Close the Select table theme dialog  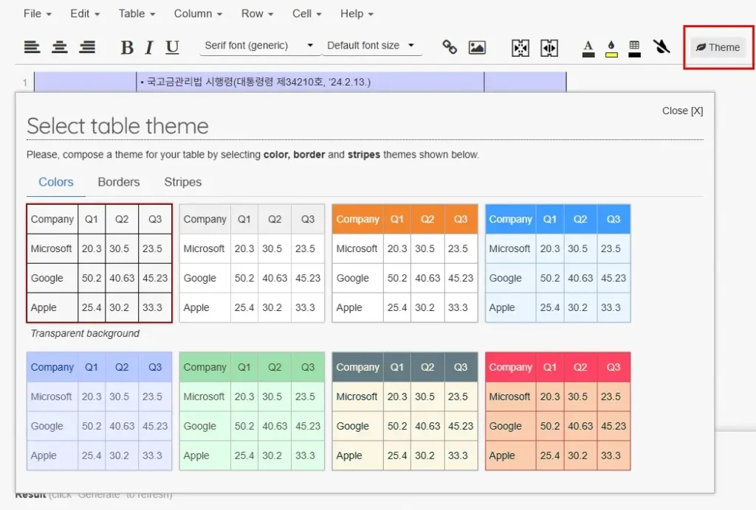tap(681, 111)
